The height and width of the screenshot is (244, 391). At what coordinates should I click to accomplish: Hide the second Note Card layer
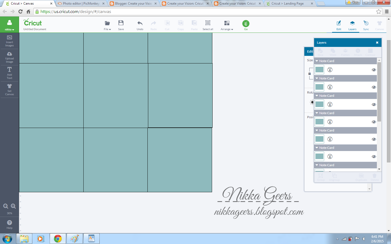tap(374, 87)
